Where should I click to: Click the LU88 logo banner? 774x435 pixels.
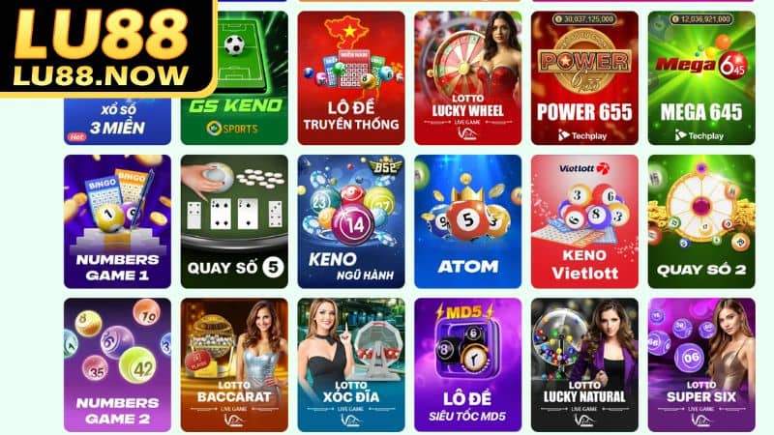point(107,46)
